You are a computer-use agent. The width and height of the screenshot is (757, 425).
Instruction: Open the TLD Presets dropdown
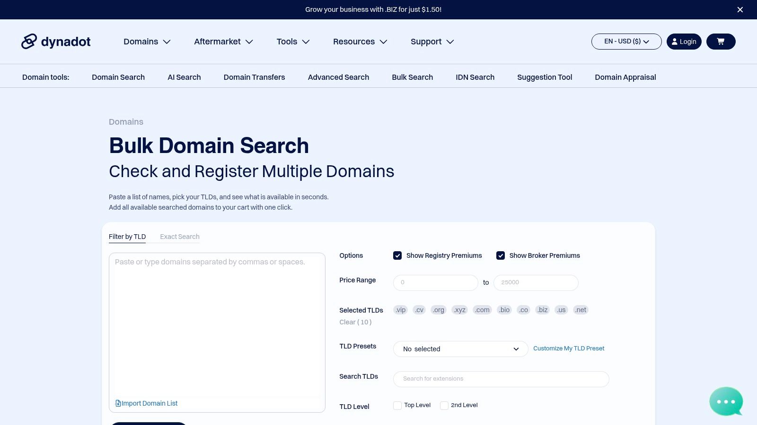(460, 349)
